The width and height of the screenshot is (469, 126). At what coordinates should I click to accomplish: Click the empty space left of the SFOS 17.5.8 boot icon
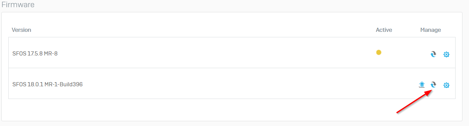(x=414, y=54)
